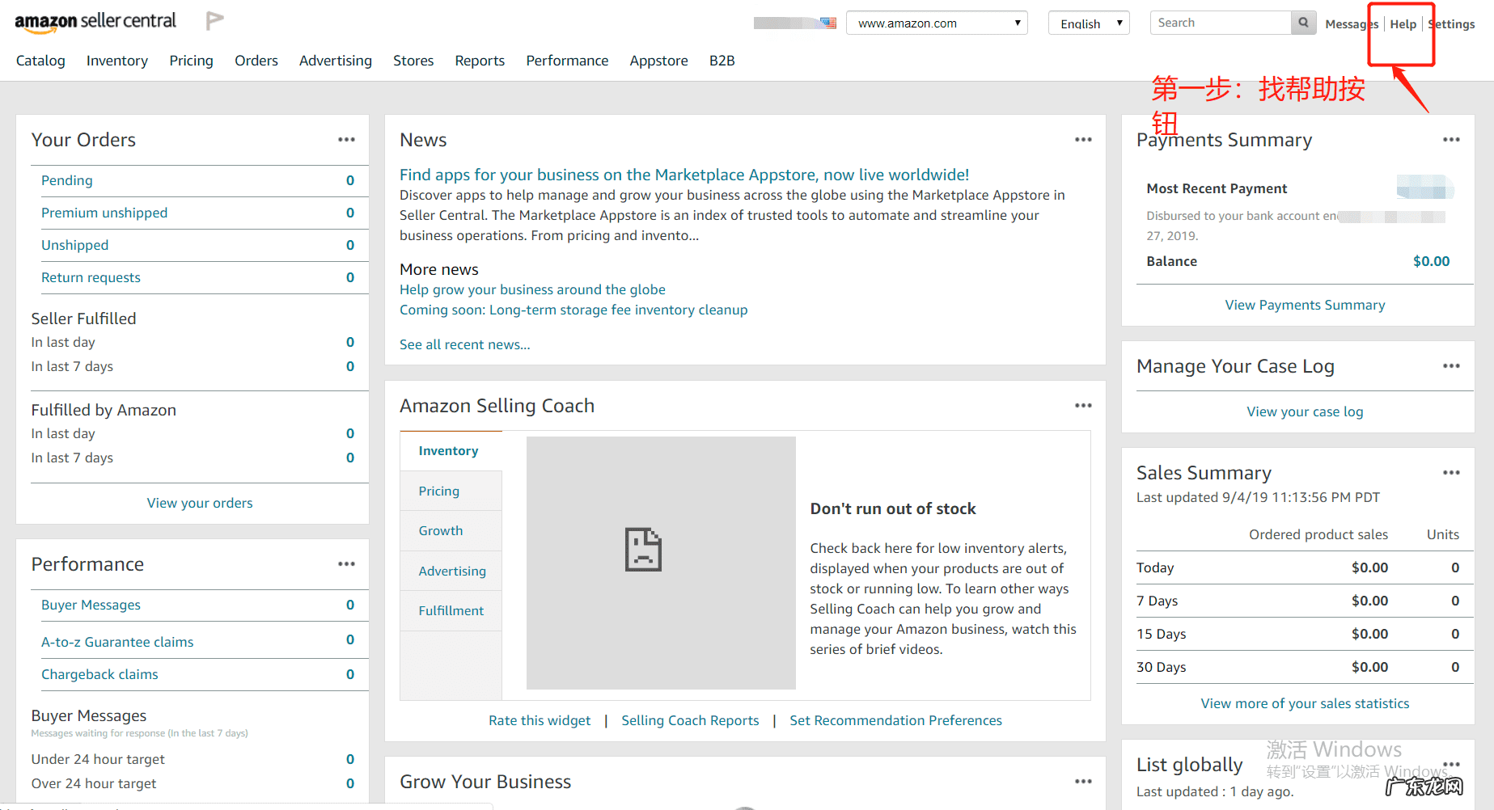Select the Pricing tab in Selling Coach
The image size is (1494, 810).
pos(439,491)
